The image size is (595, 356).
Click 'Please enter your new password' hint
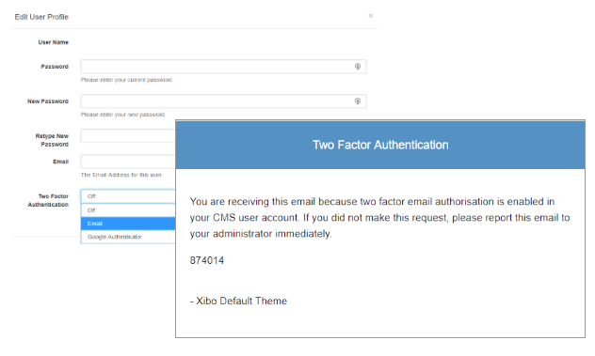122,115
